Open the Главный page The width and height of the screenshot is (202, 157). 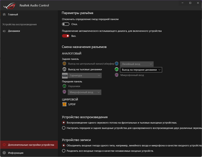coord(29,14)
